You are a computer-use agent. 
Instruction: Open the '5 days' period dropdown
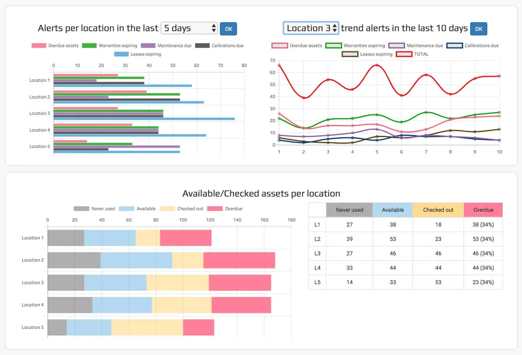click(189, 28)
